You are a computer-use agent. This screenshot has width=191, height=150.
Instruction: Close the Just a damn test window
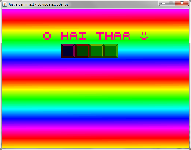(182, 3)
